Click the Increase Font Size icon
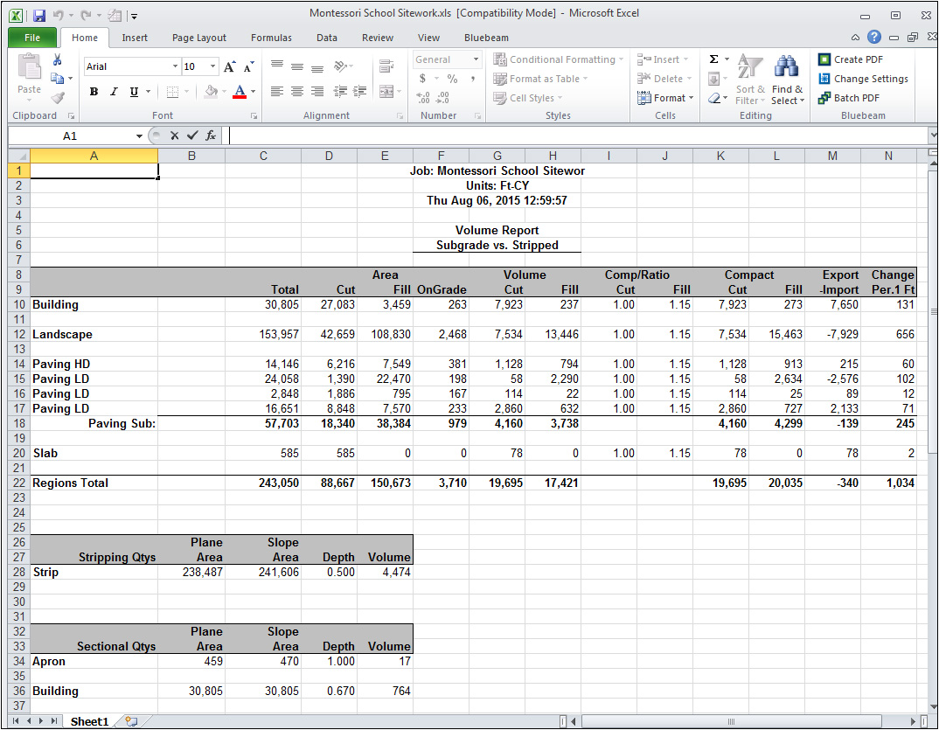This screenshot has width=939, height=730. [x=230, y=66]
